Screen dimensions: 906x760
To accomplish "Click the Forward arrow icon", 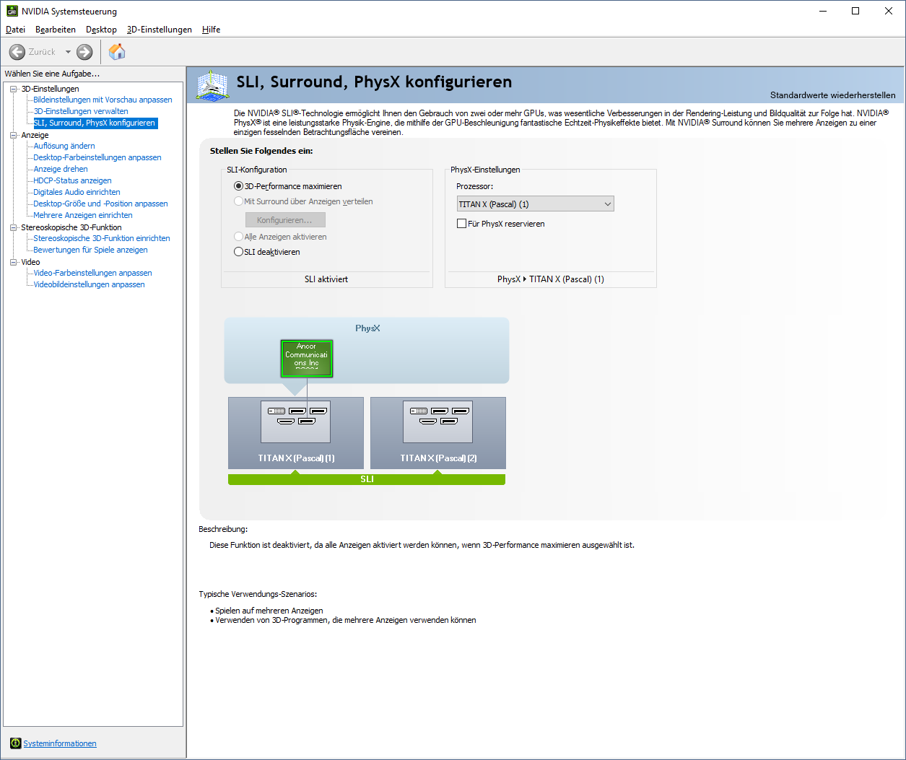I will (84, 52).
